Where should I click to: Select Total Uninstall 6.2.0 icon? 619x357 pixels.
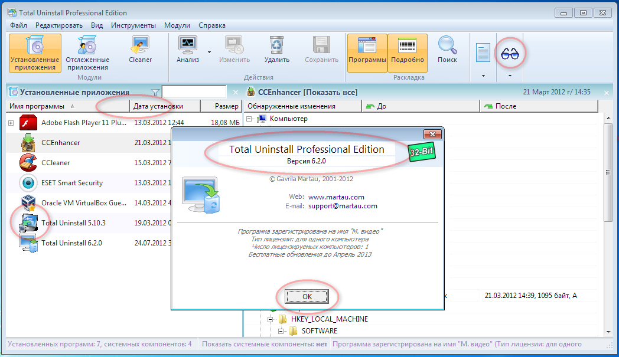click(28, 243)
